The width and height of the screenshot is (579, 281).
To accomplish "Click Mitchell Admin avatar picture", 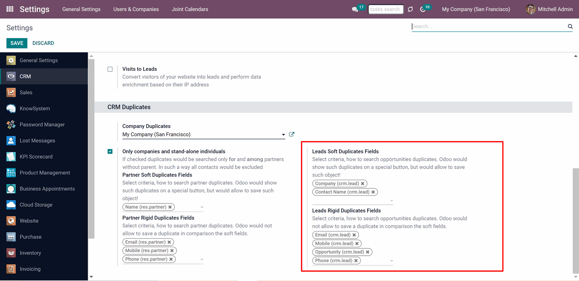I will tap(530, 9).
